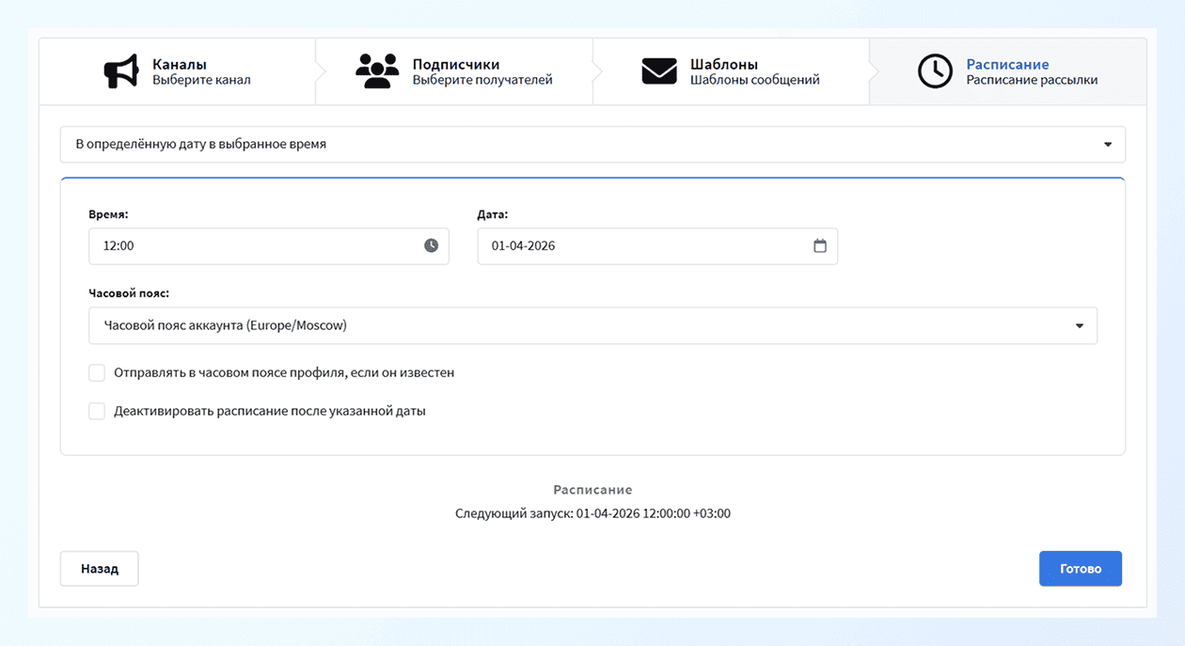Open time picker via clock icon in Время field
This screenshot has height=646, width=1185.
pos(431,245)
